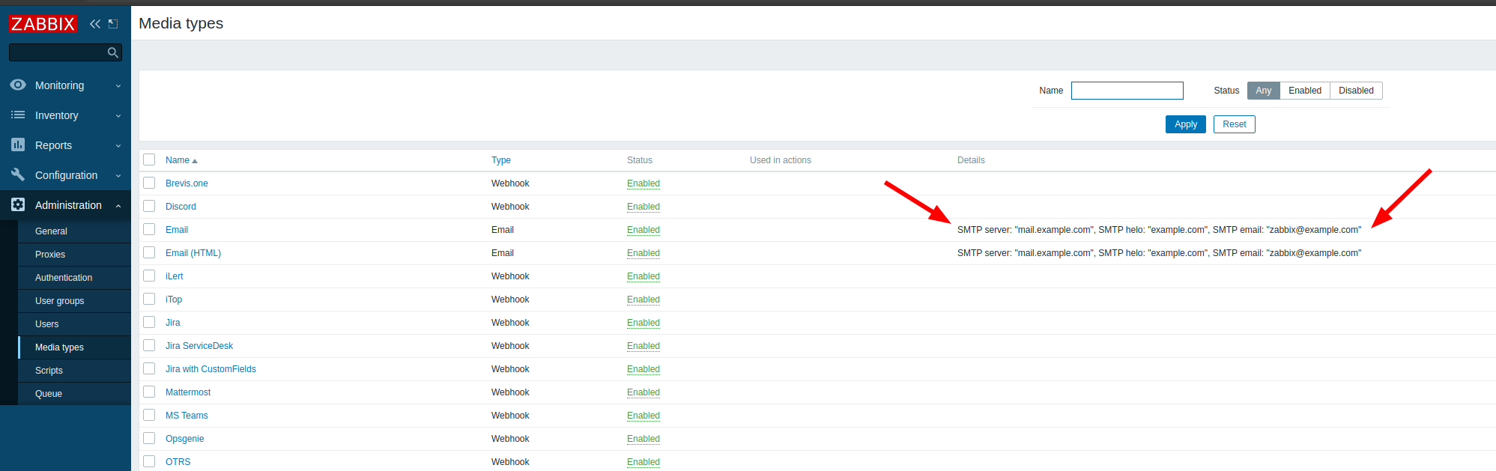This screenshot has width=1496, height=471.
Task: Sort by Name column header
Action: pos(181,160)
